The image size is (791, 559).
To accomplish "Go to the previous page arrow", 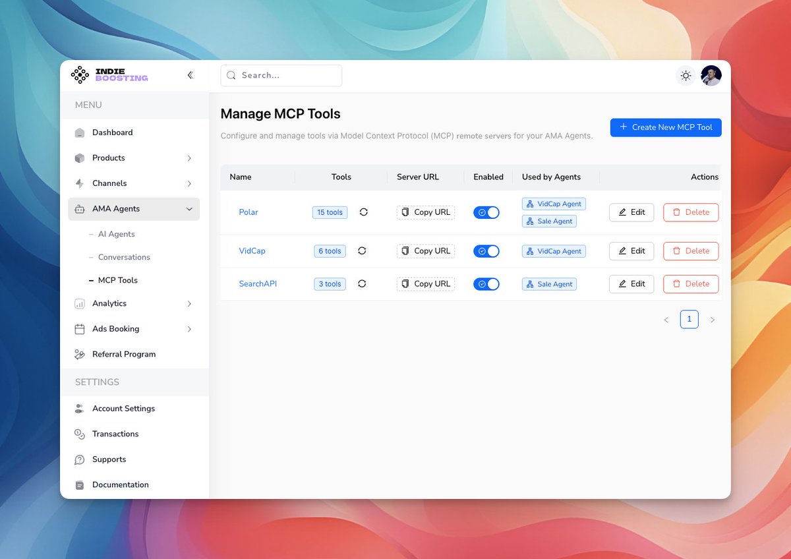I will point(666,320).
